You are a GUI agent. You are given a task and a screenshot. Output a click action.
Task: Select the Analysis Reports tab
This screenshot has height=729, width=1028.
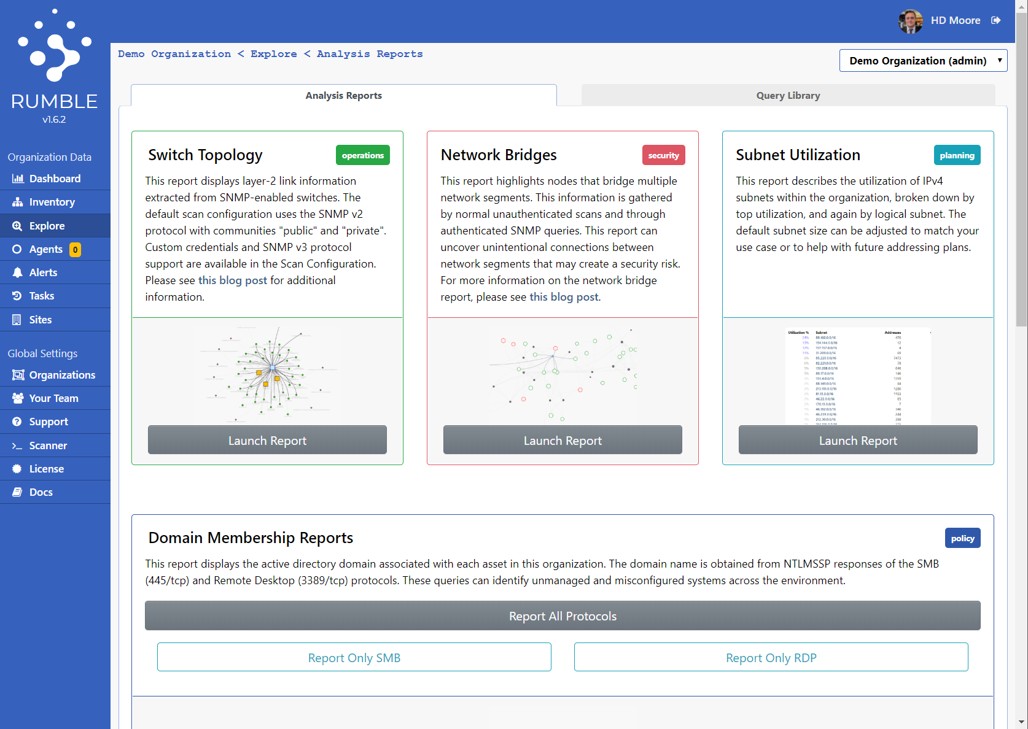click(x=344, y=95)
